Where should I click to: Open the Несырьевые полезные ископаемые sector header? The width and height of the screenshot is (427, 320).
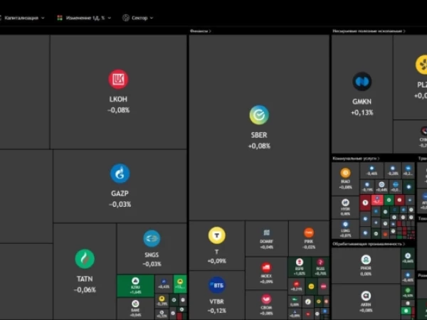(369, 31)
